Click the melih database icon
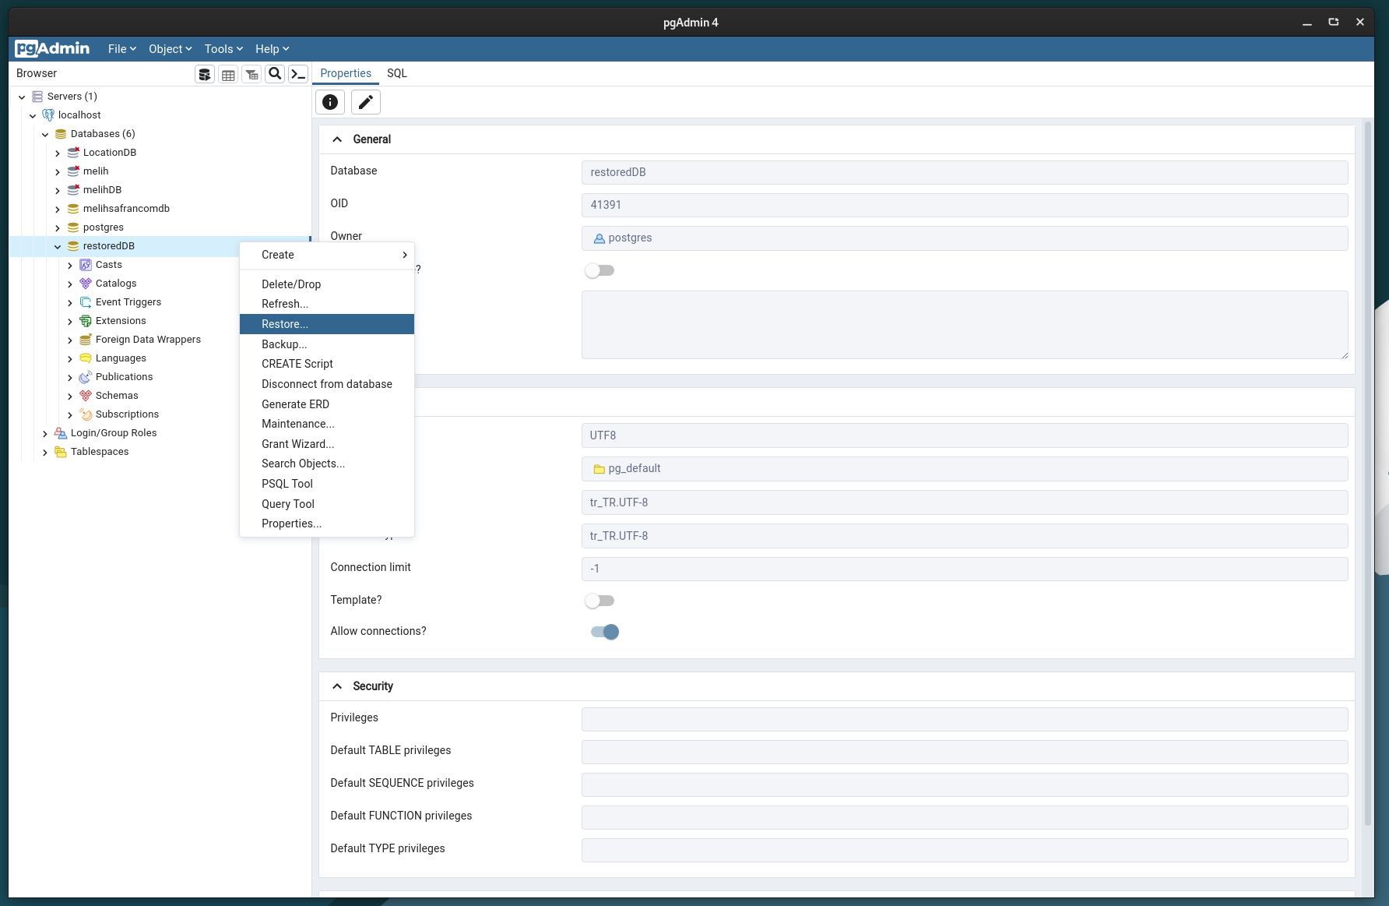The image size is (1389, 906). [73, 171]
